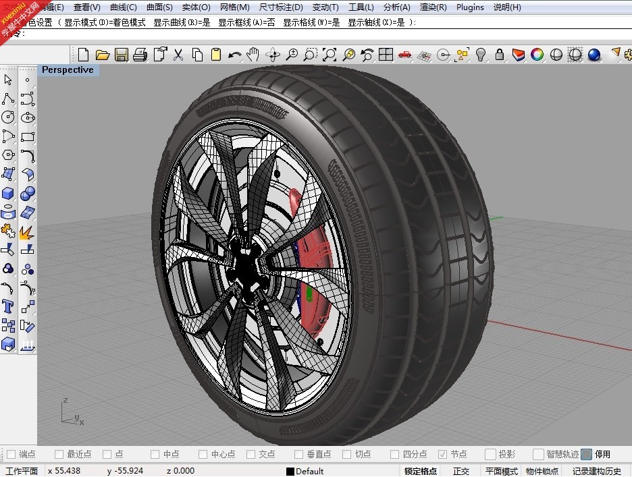Viewport: 632px width, 477px height.
Task: Click the black Default layer color swatch
Action: point(290,472)
